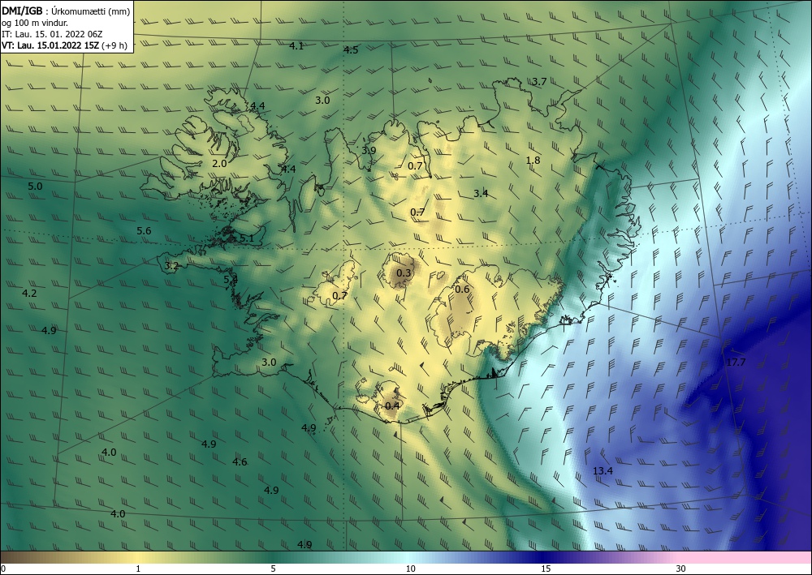Select the colour scale label '10'
This screenshot has width=812, height=575.
410,569
